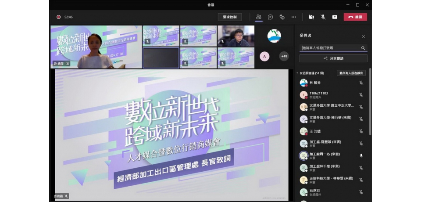Image resolution: width=421 pixels, height=202 pixels.
Task: Click the circular logo avatar tile
Action: pyautogui.click(x=274, y=36)
